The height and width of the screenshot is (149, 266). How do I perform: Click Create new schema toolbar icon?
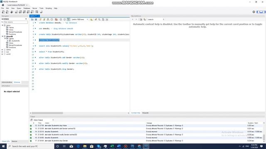[x=17, y=12]
